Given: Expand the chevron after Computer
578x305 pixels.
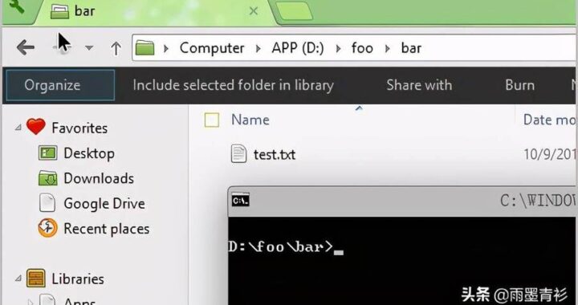Looking at the screenshot, I should [258, 48].
